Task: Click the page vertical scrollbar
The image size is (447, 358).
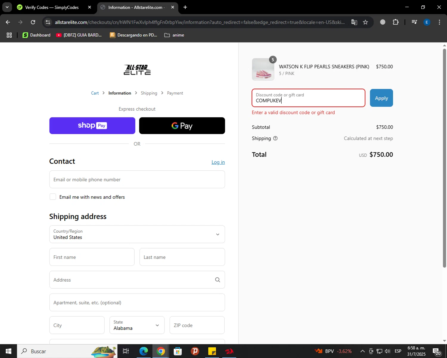Action: 444,158
